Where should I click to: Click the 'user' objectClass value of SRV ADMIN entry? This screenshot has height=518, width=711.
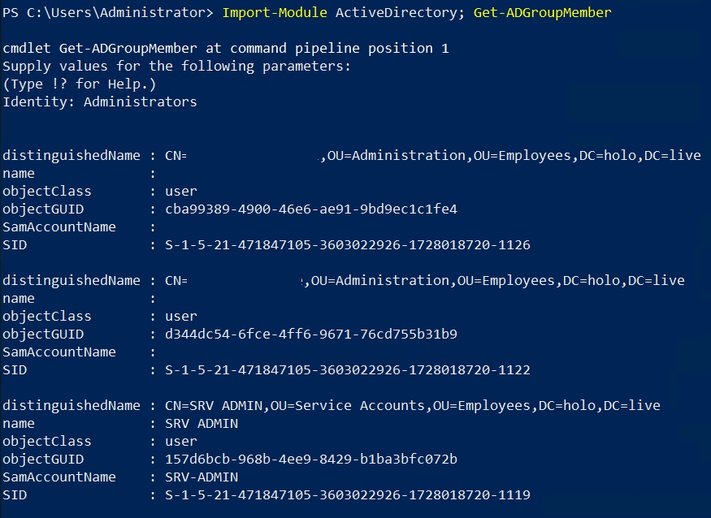click(x=180, y=442)
